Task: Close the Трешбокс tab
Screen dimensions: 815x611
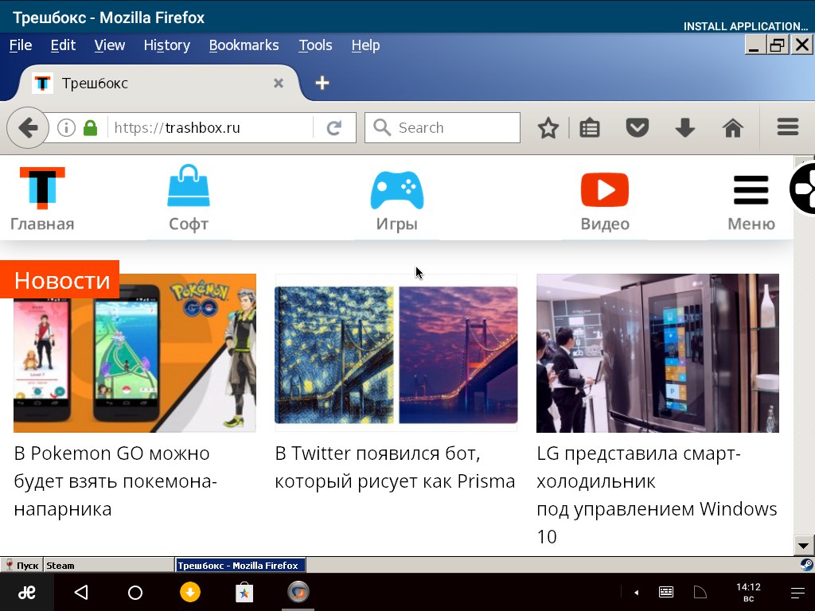Action: (x=279, y=83)
